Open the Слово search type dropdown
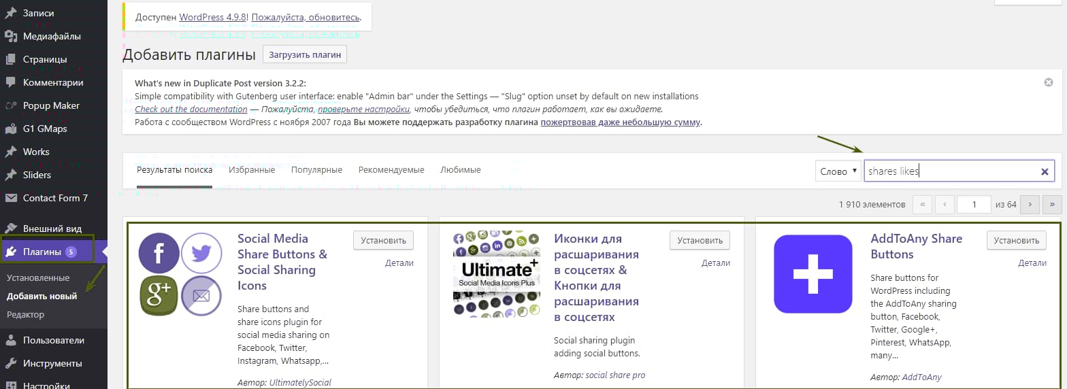Viewport: 1067px width, 389px height. (x=838, y=171)
